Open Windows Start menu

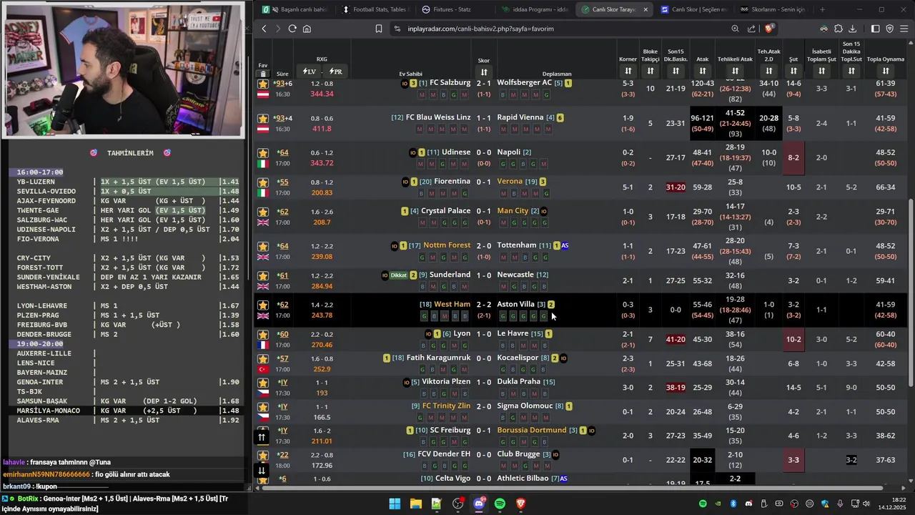pos(395,504)
